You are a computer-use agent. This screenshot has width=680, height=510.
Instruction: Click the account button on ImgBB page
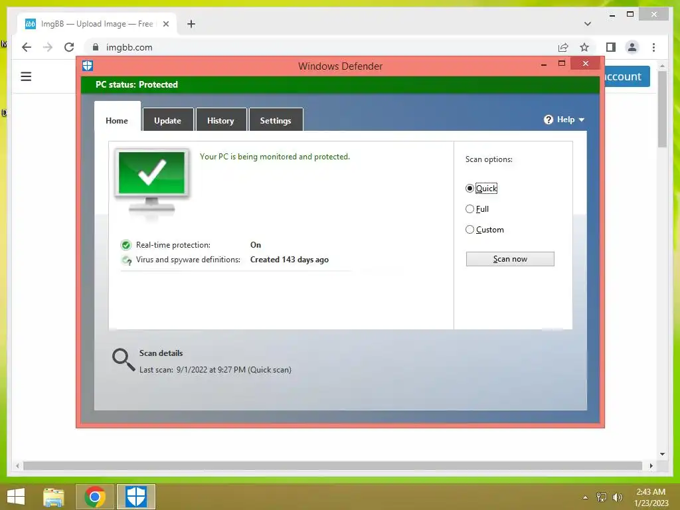pyautogui.click(x=627, y=76)
